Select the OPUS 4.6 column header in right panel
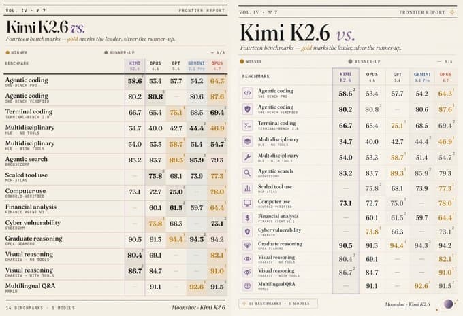463x316 pixels. pyautogui.click(x=372, y=77)
